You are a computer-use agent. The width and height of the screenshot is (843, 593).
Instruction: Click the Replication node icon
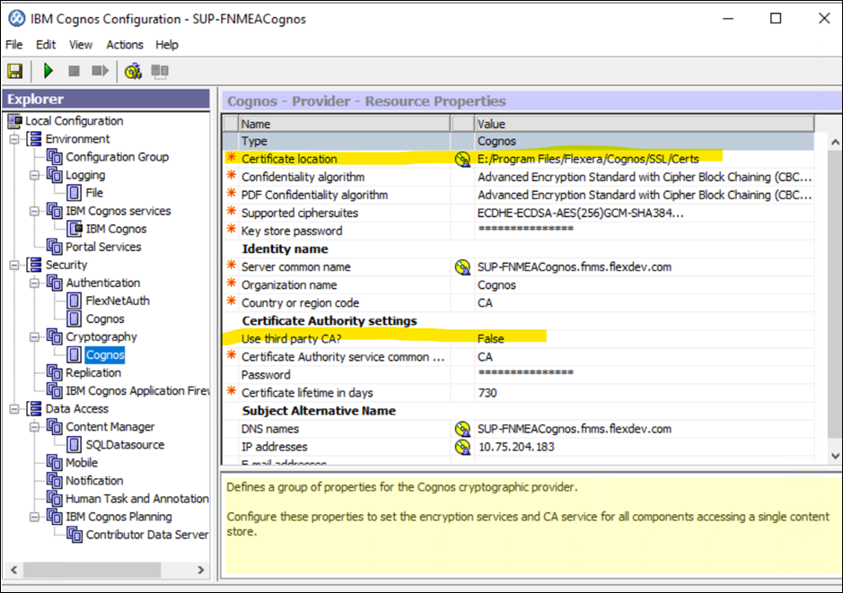[x=54, y=373]
